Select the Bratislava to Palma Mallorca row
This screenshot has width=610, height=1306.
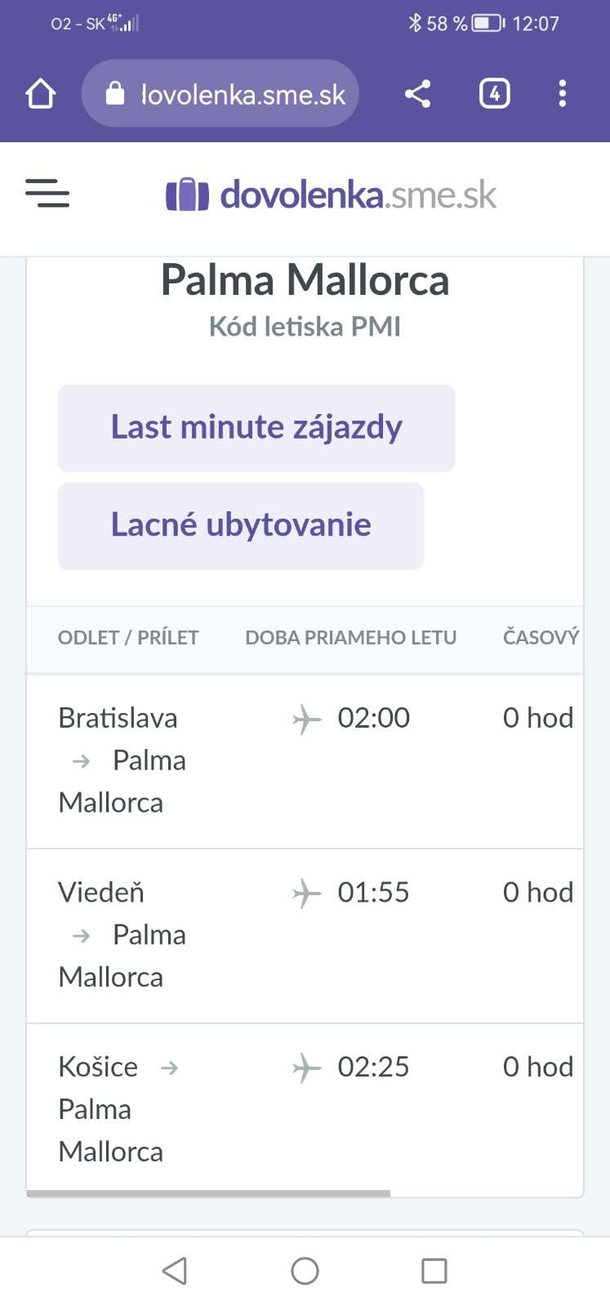[122, 760]
